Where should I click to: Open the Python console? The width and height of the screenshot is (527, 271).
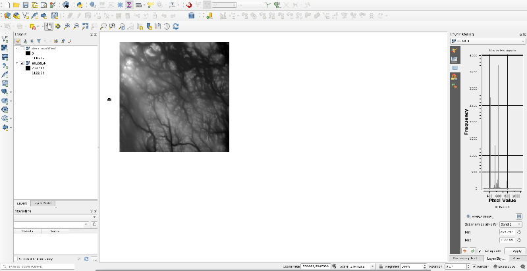click(80, 5)
